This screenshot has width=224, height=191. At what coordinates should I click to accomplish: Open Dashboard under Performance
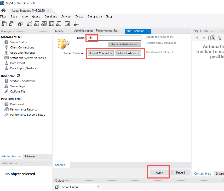[17, 104]
